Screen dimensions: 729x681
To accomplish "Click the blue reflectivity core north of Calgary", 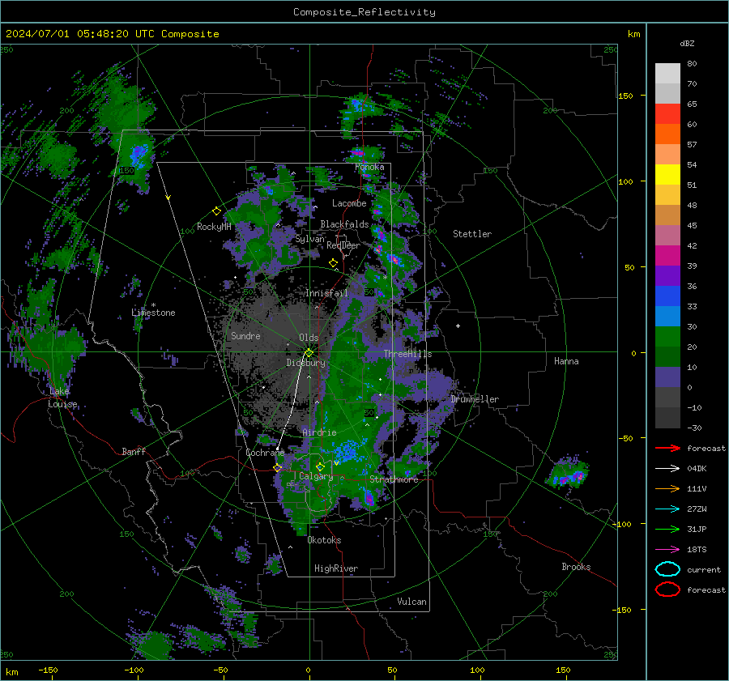I will click(347, 451).
